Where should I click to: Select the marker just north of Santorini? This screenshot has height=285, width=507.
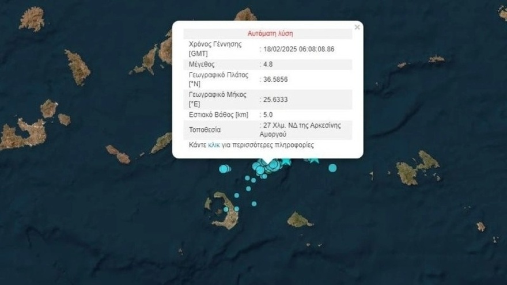click(x=237, y=196)
